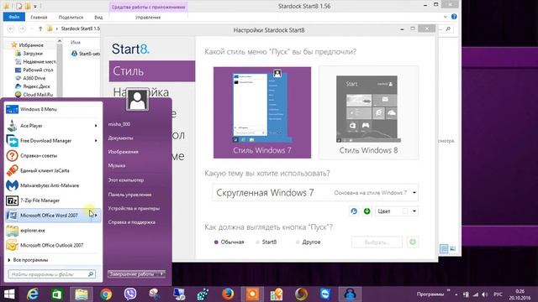Go up one folder in Explorer
538x302 pixels.
40,29
